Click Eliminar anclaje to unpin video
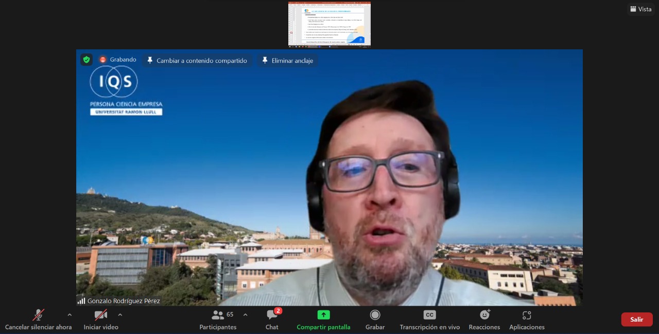The image size is (659, 334). pos(287,61)
